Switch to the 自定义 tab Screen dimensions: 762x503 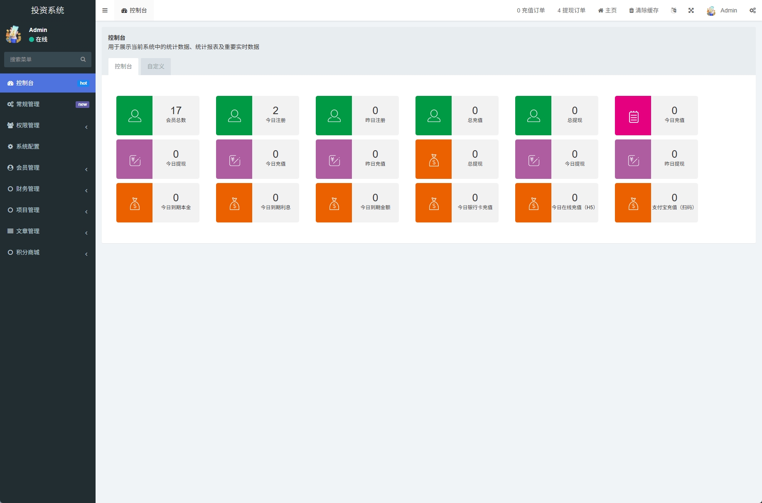point(156,66)
